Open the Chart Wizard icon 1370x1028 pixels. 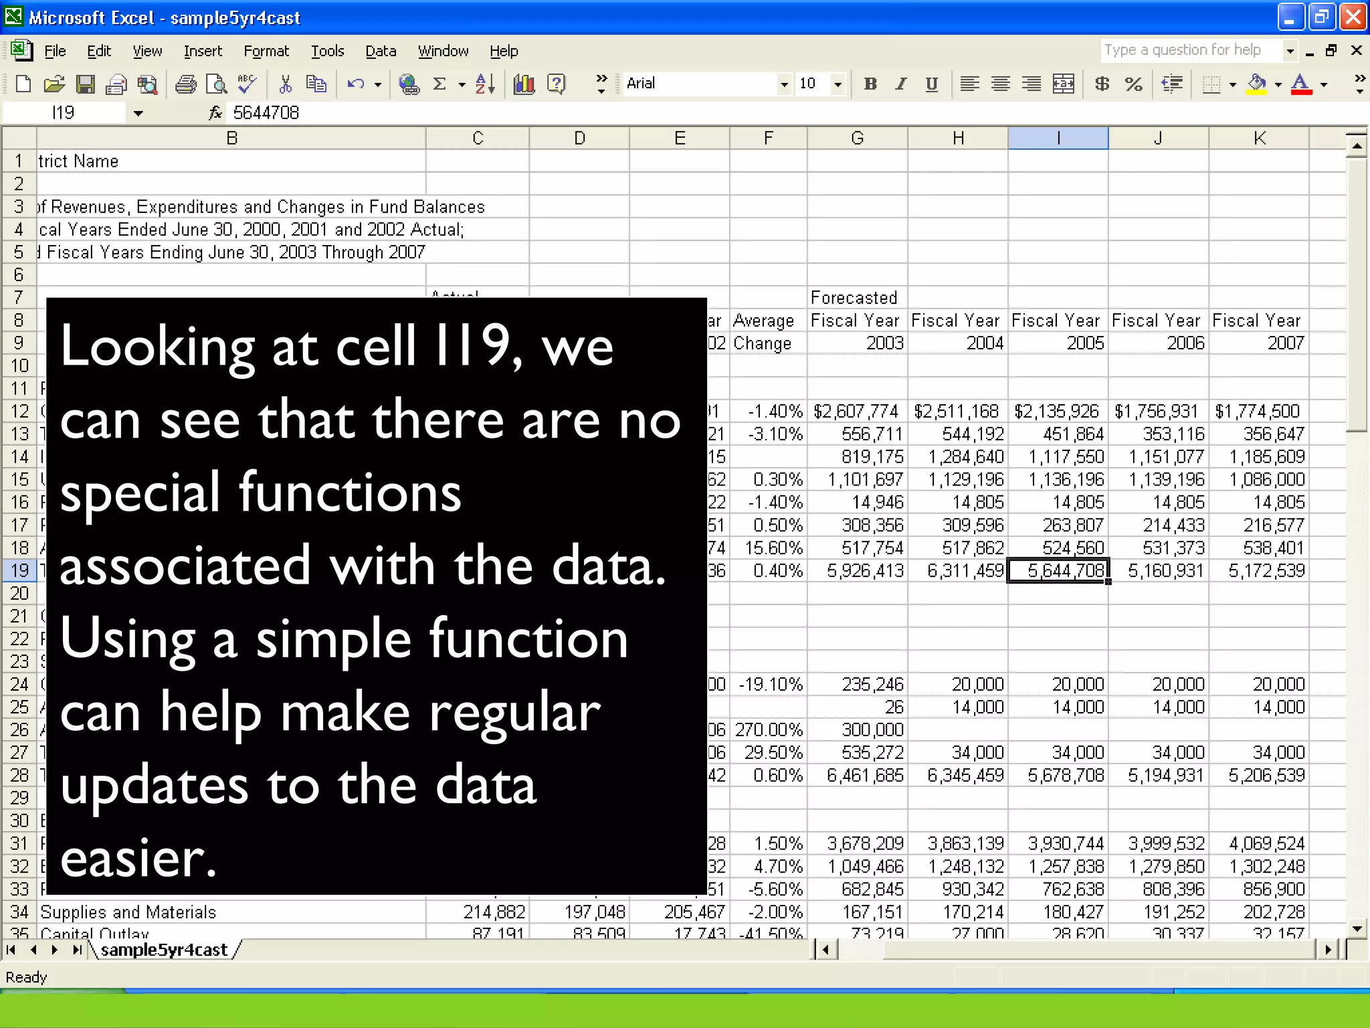[x=524, y=84]
